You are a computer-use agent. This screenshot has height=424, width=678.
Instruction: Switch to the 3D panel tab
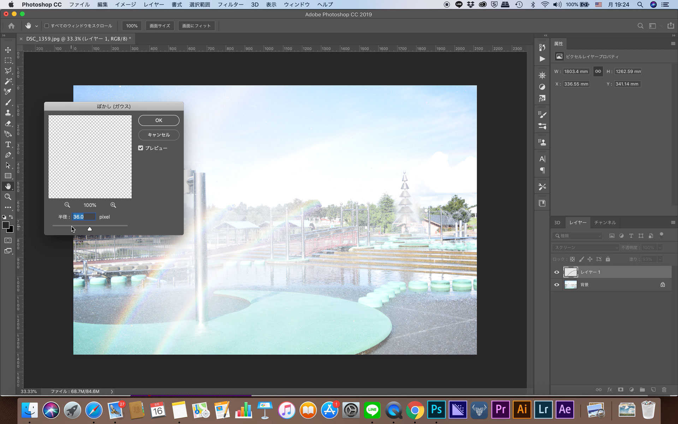pos(557,222)
